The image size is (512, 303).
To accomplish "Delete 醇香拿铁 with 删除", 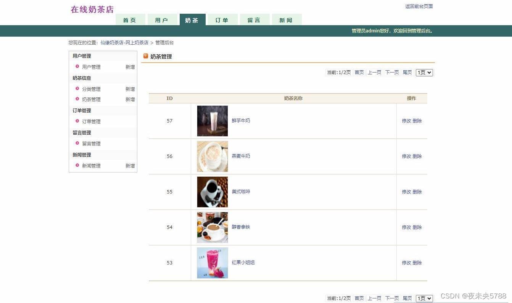I will click(417, 227).
